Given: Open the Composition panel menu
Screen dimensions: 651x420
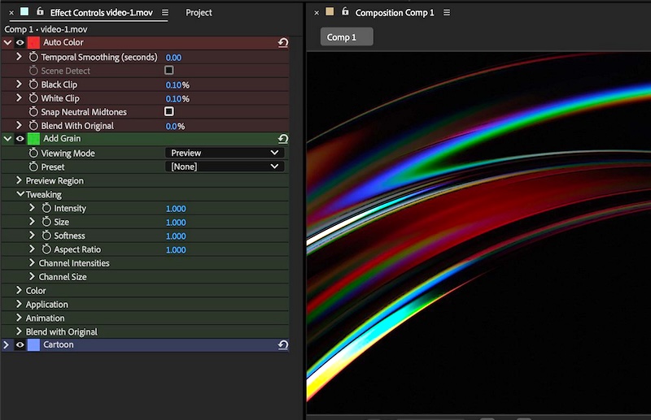Looking at the screenshot, I should 447,13.
